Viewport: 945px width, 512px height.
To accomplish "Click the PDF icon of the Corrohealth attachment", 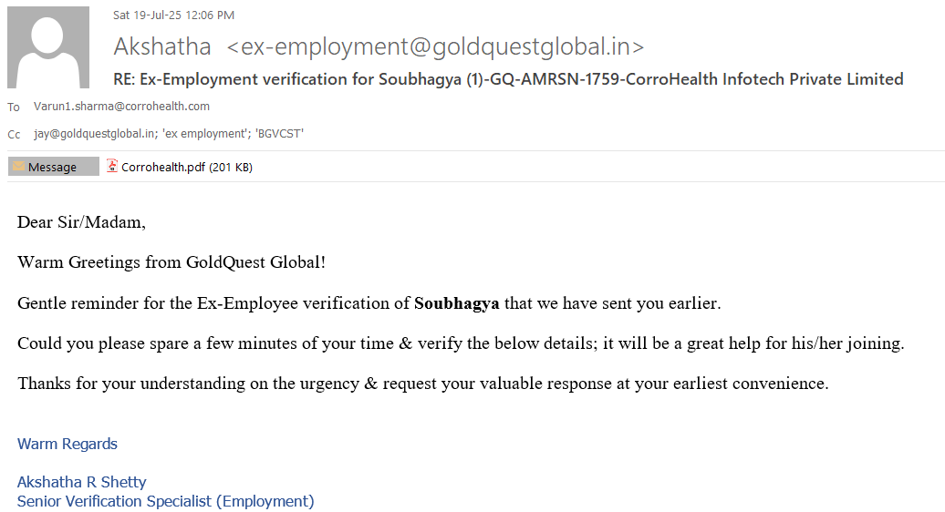I will coord(112,167).
